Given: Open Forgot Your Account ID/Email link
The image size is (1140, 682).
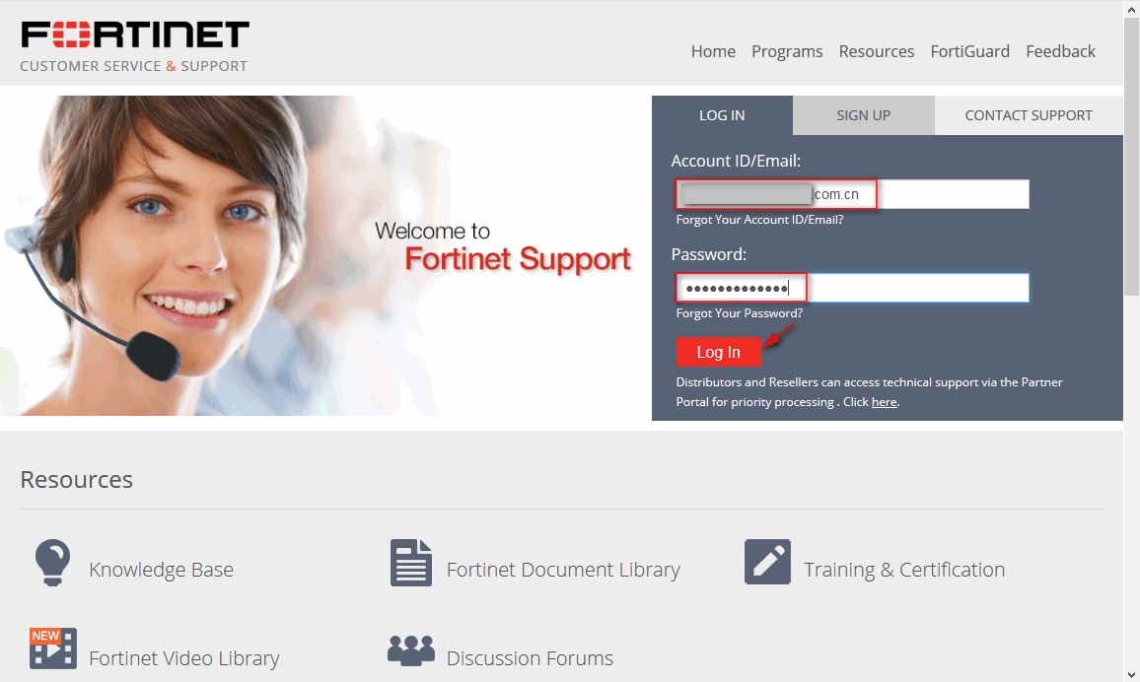Looking at the screenshot, I should click(x=759, y=220).
